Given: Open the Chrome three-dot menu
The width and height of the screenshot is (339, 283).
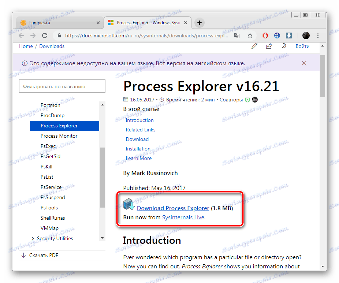Looking at the screenshot, I should pos(318,36).
